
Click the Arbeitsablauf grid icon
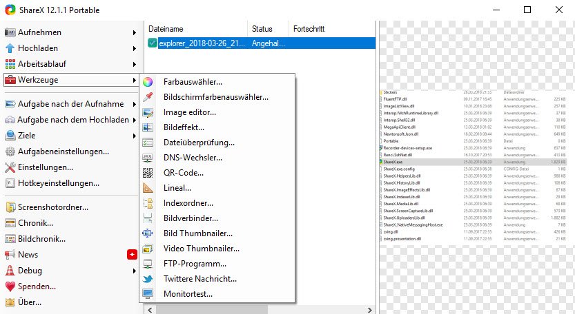[x=10, y=64]
